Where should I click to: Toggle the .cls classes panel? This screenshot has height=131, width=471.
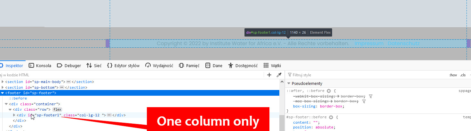(x=463, y=75)
